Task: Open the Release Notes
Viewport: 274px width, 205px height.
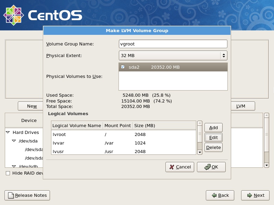Action: pos(27,195)
